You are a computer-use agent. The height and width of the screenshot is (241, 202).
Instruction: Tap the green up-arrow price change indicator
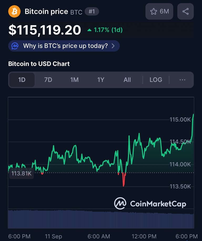click(89, 30)
